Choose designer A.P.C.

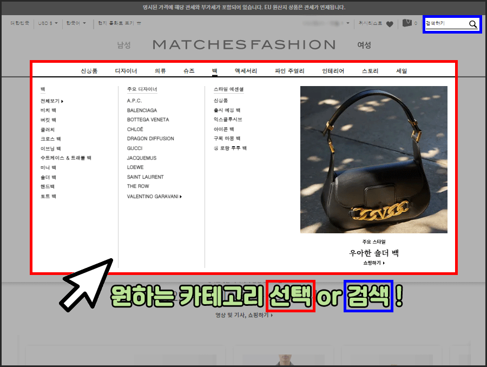[x=135, y=101]
